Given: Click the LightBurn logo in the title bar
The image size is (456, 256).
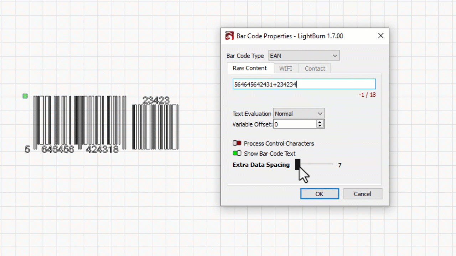Looking at the screenshot, I should coord(229,36).
